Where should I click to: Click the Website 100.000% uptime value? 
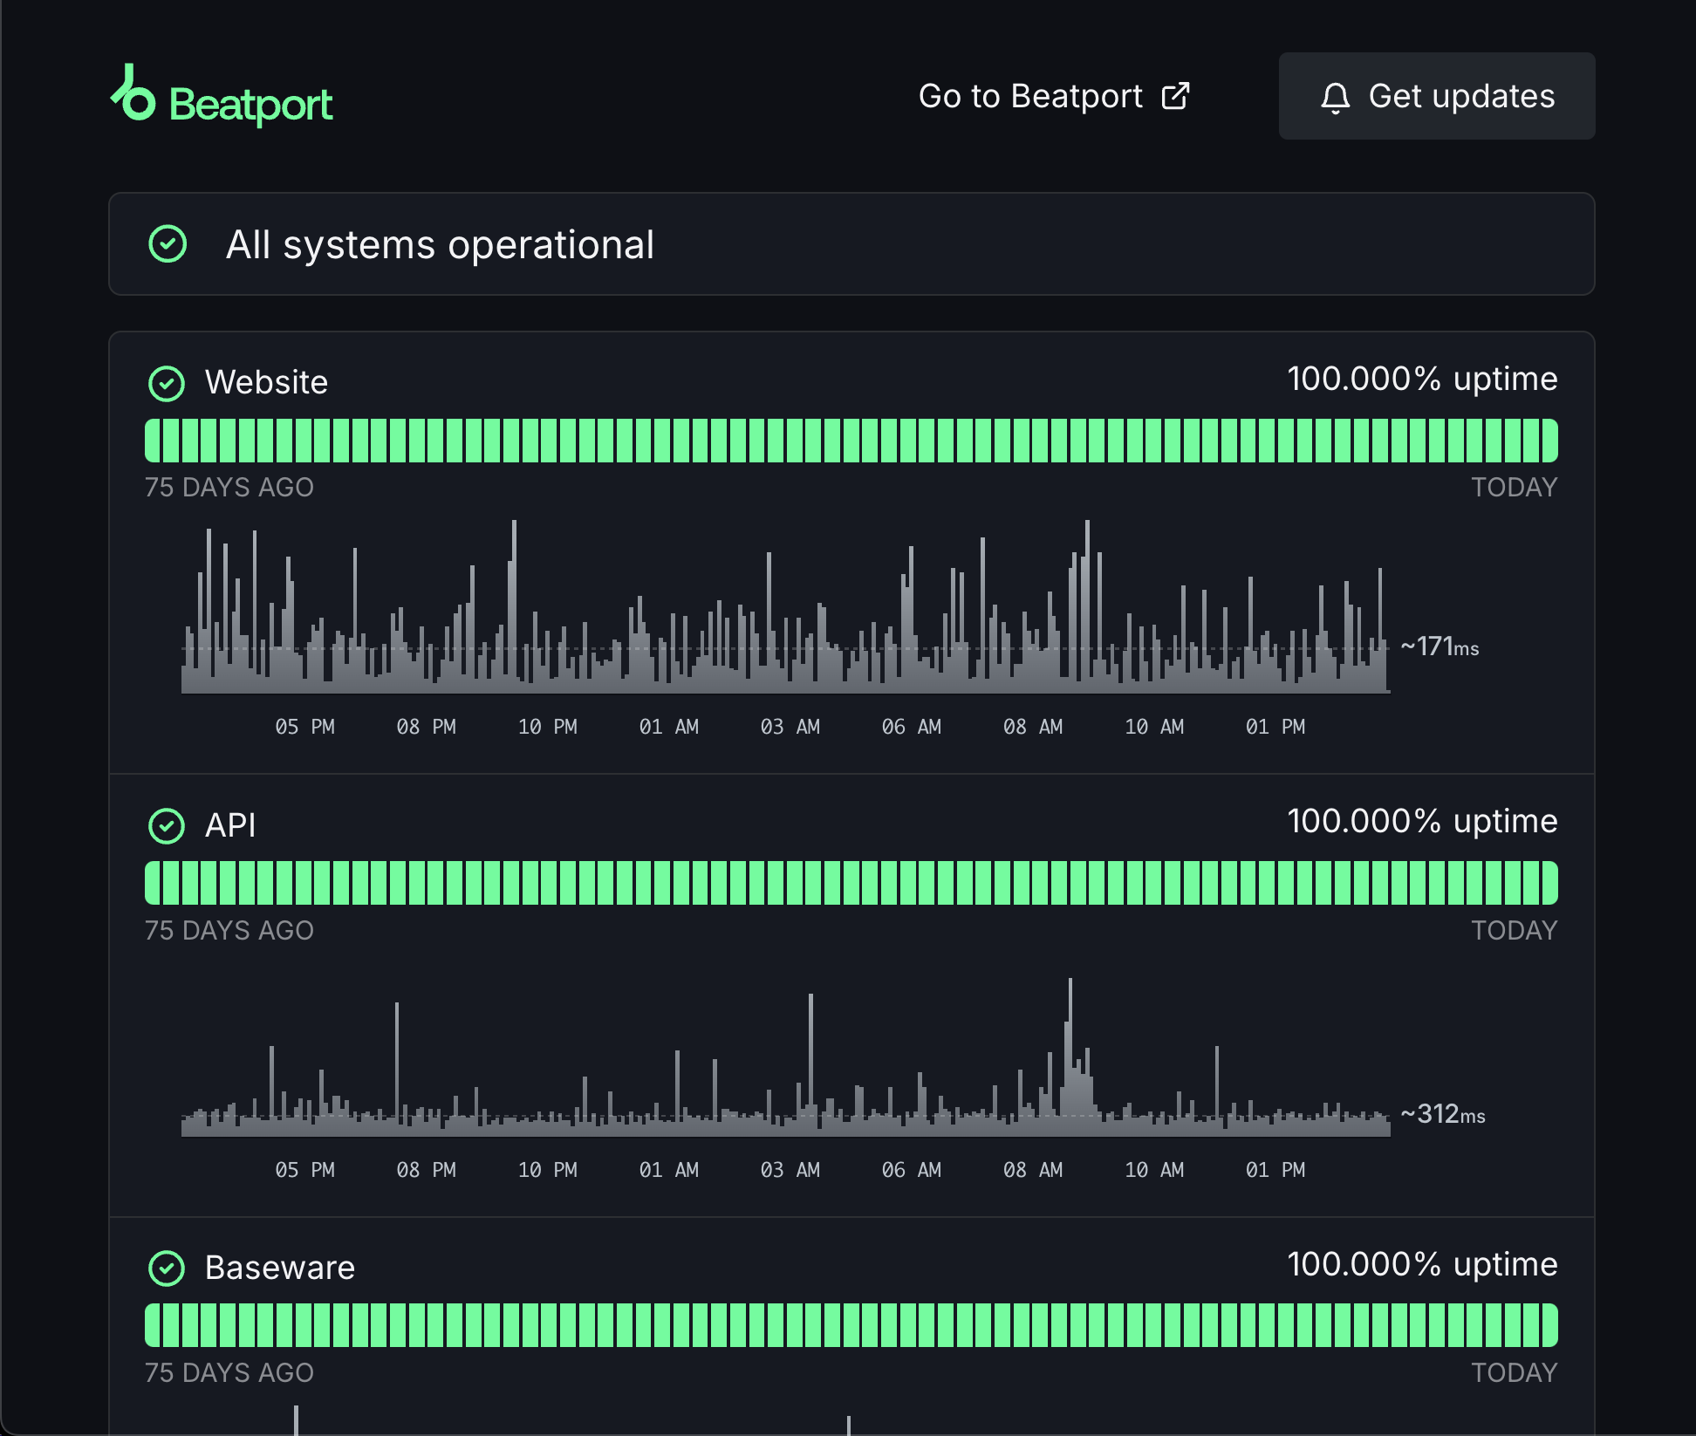click(1422, 379)
